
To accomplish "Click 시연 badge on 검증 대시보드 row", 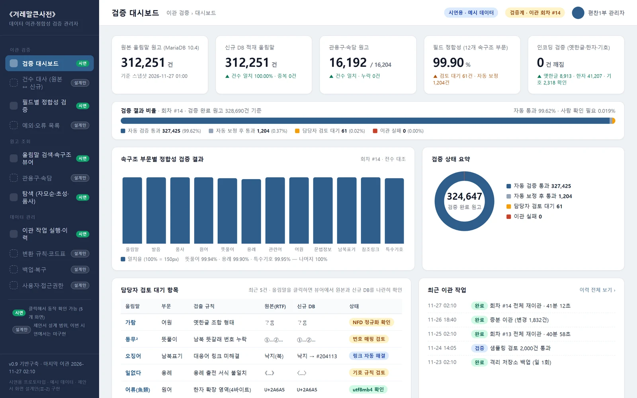I will (82, 63).
